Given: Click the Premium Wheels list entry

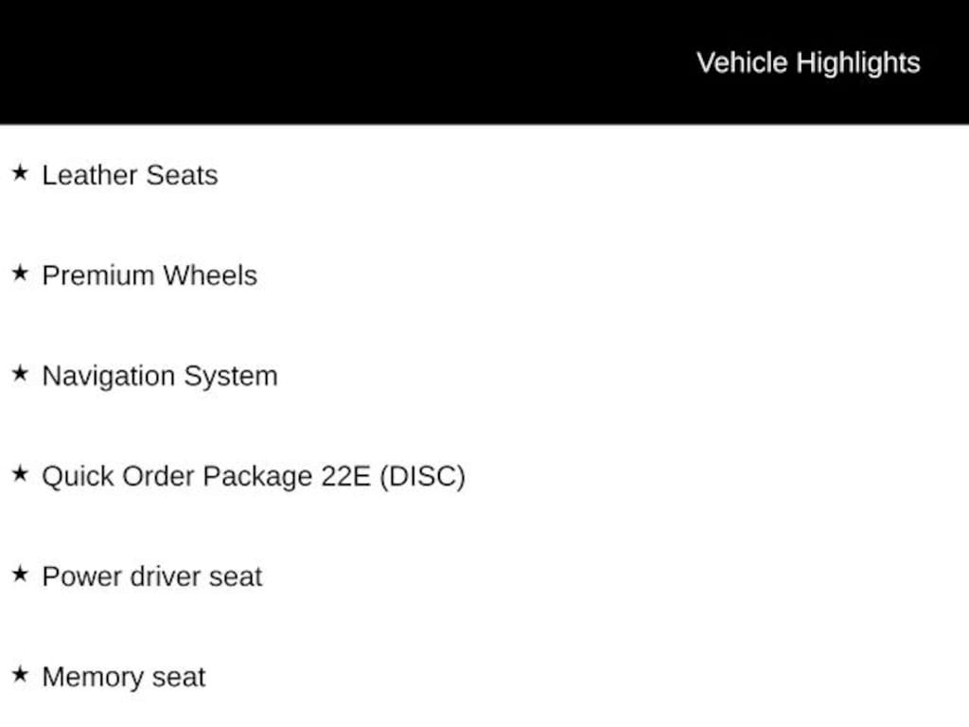Looking at the screenshot, I should click(150, 275).
